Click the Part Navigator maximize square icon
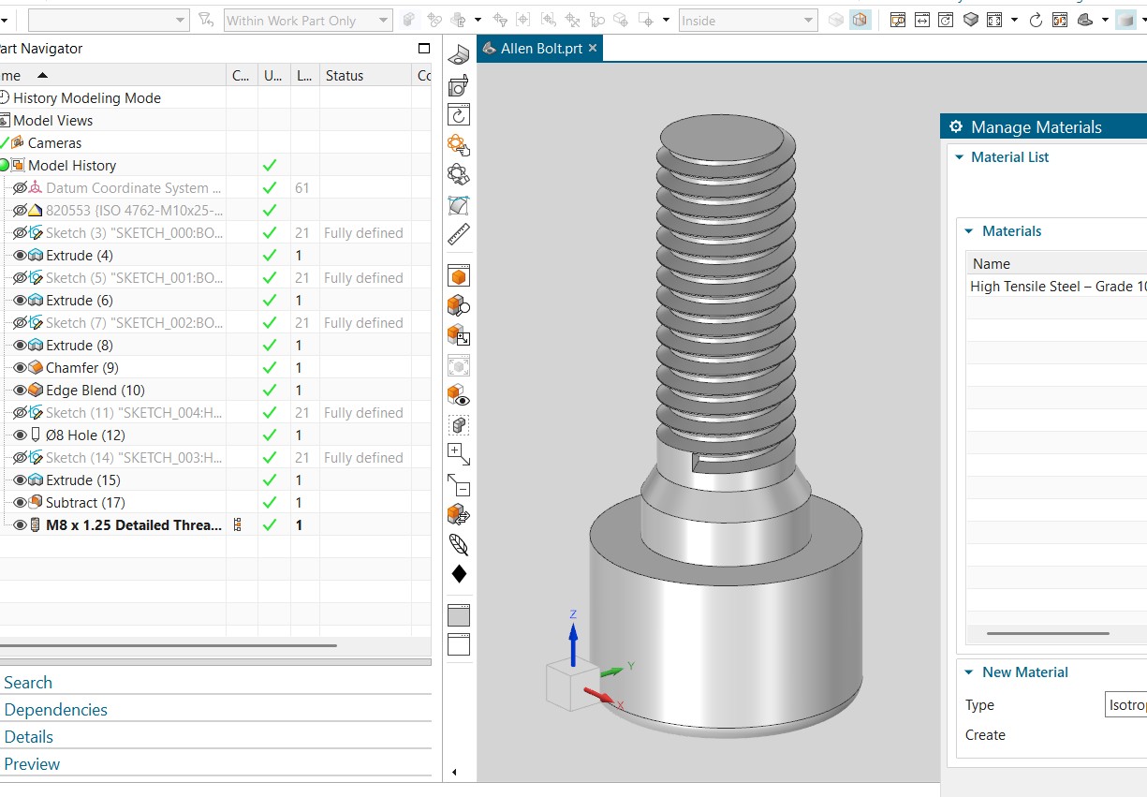 pos(424,49)
